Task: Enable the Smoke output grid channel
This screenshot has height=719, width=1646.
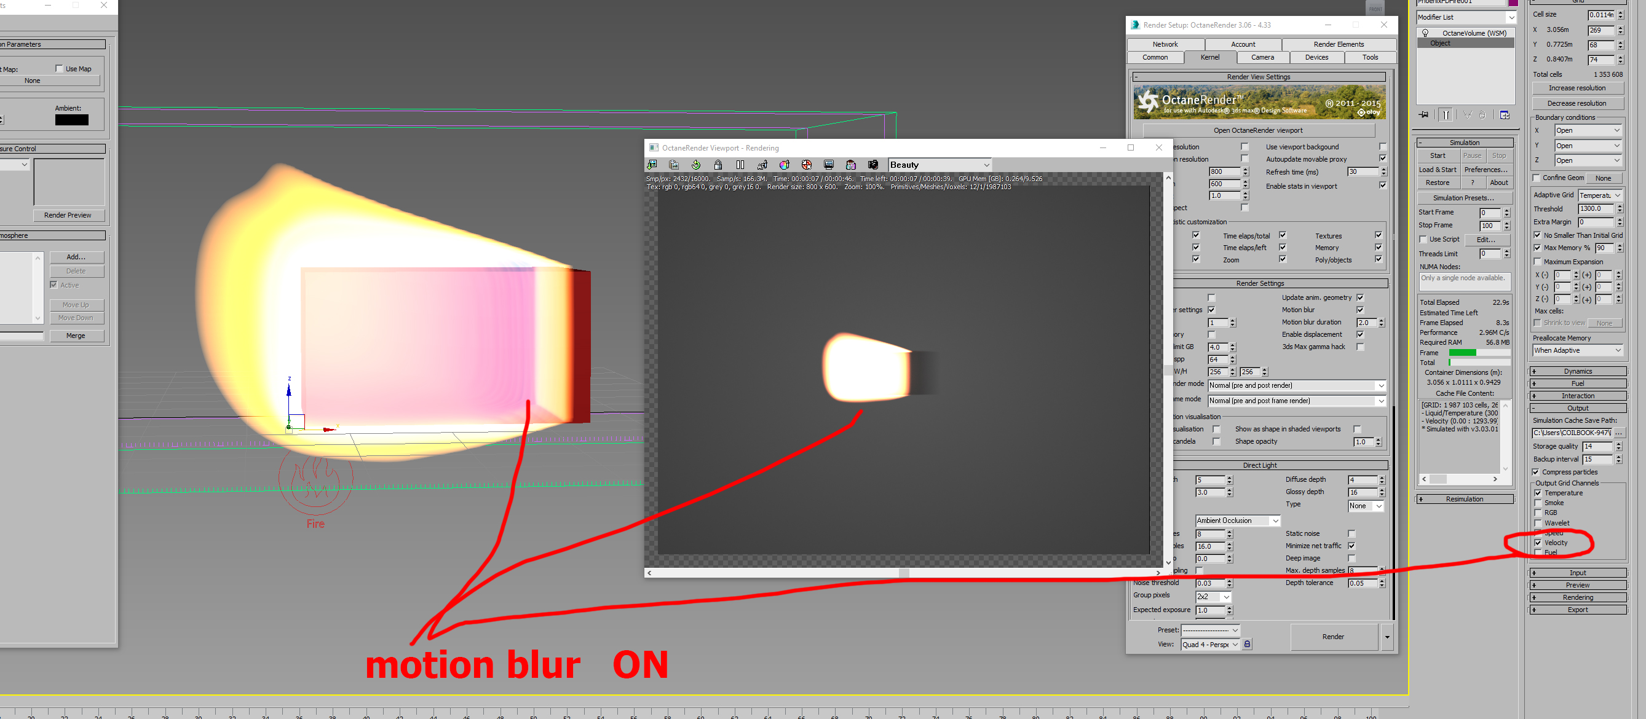Action: (1538, 503)
